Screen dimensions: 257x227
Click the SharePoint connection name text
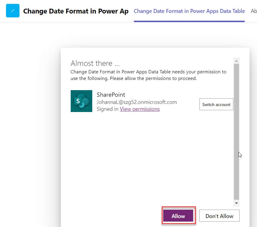point(111,95)
